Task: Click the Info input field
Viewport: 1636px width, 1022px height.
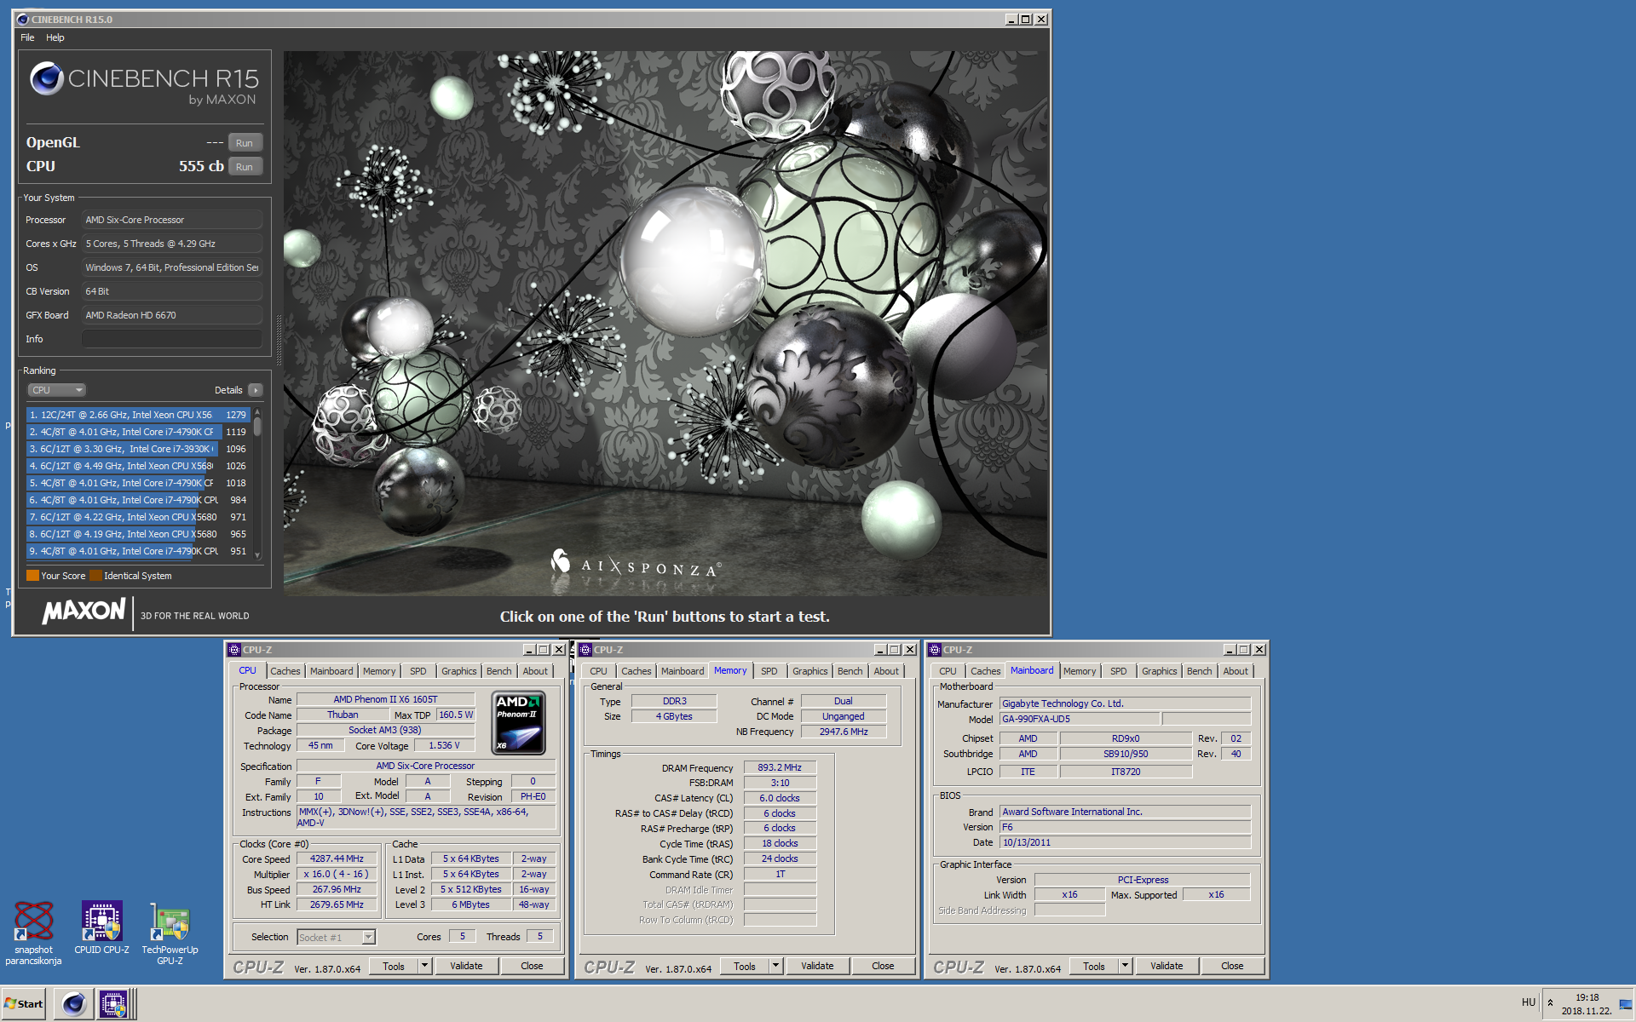Action: [x=172, y=339]
